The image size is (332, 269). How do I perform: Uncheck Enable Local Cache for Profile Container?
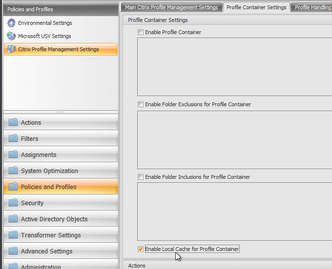click(141, 249)
